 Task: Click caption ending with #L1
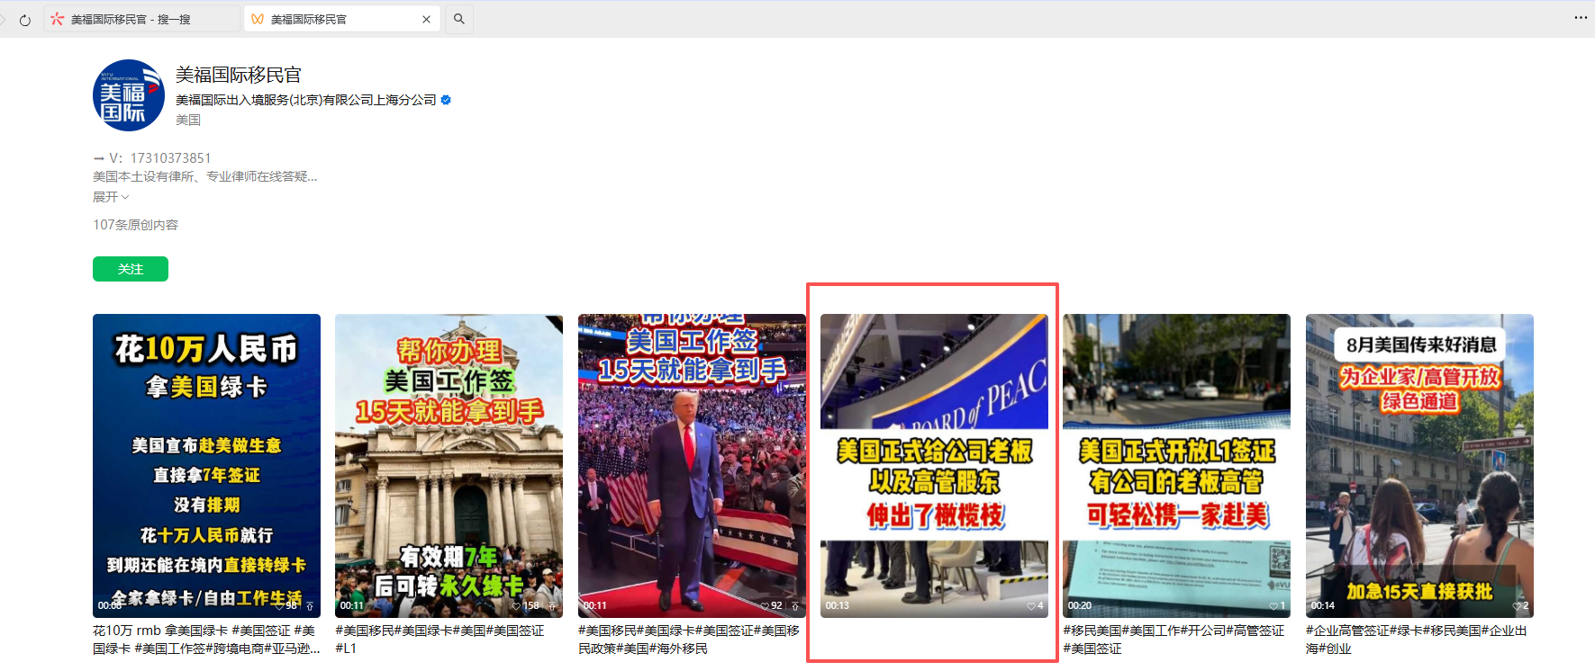tap(440, 640)
